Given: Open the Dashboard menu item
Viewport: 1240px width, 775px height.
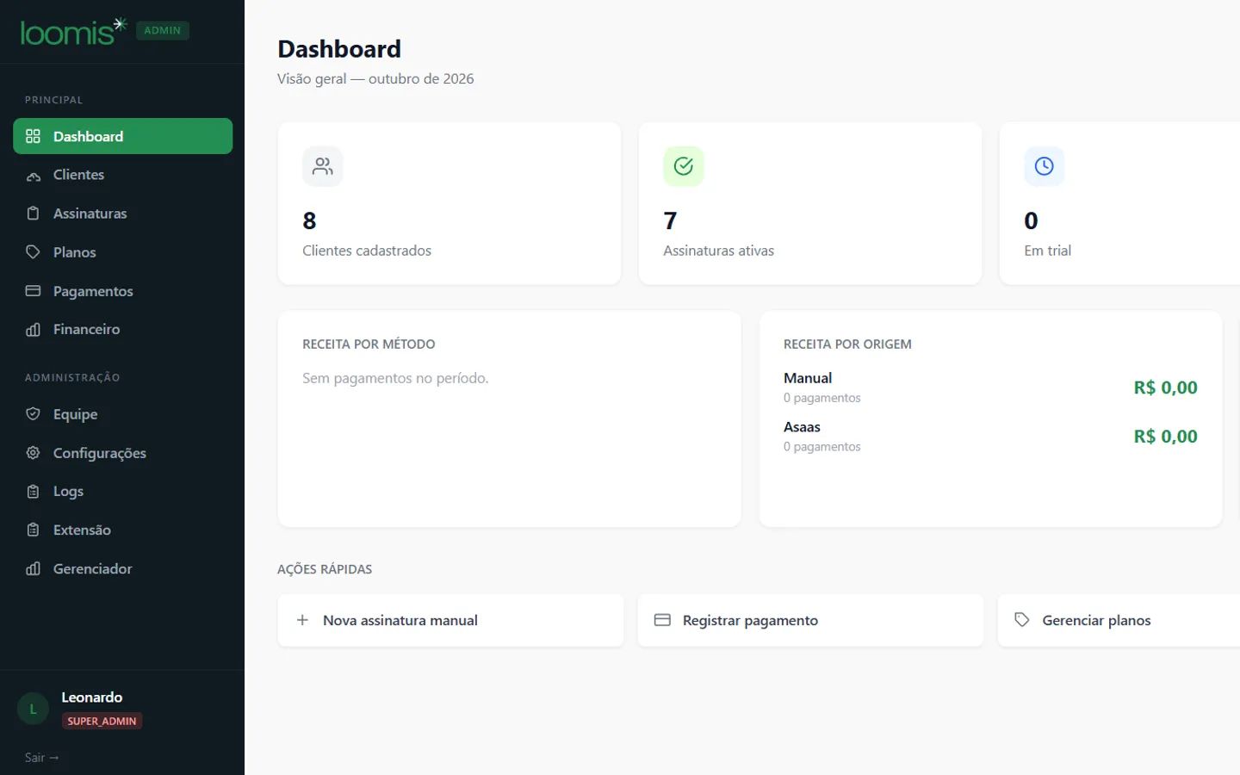Looking at the screenshot, I should (123, 136).
